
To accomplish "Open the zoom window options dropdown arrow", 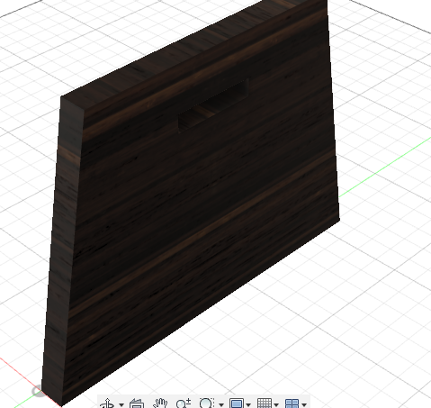I will pyautogui.click(x=221, y=404).
